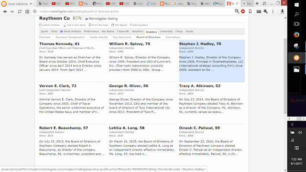Viewport: 306px width, 172px height.
Task: Close the active Raytheon tab
Action: pos(237,3)
